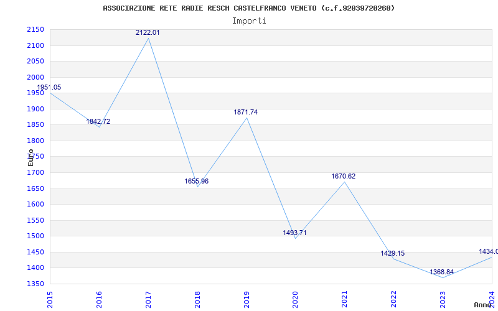
Task: Click the 1429.15 data label
Action: pyautogui.click(x=393, y=253)
